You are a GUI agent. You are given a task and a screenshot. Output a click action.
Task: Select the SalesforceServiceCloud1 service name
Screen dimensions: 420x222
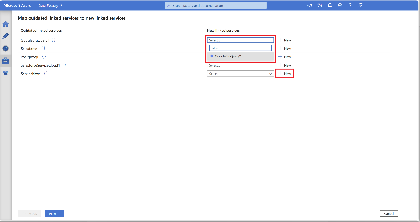[x=40, y=65]
